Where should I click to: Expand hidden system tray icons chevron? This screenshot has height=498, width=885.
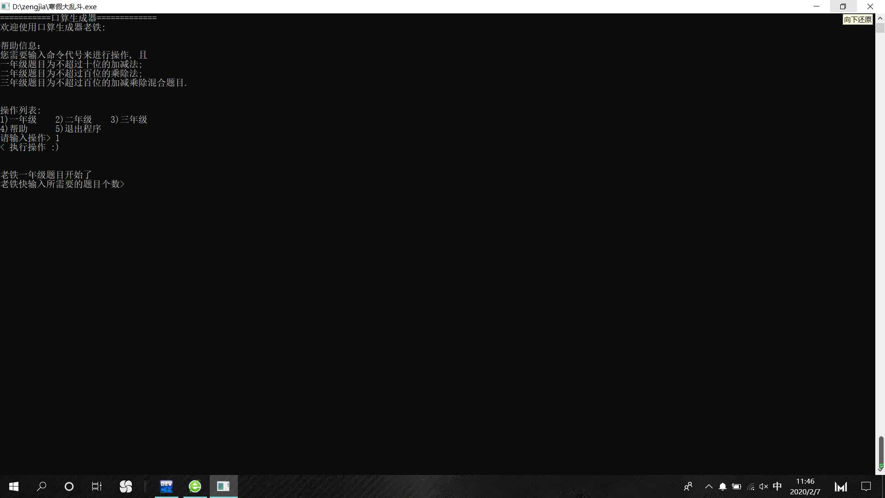(709, 486)
